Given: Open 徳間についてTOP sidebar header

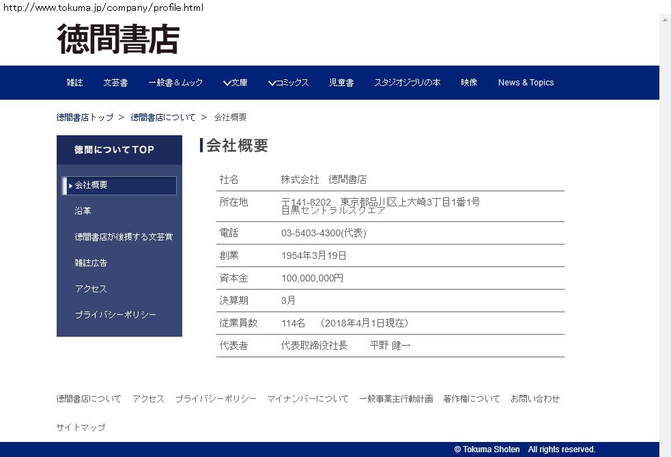Looking at the screenshot, I should click(x=115, y=150).
